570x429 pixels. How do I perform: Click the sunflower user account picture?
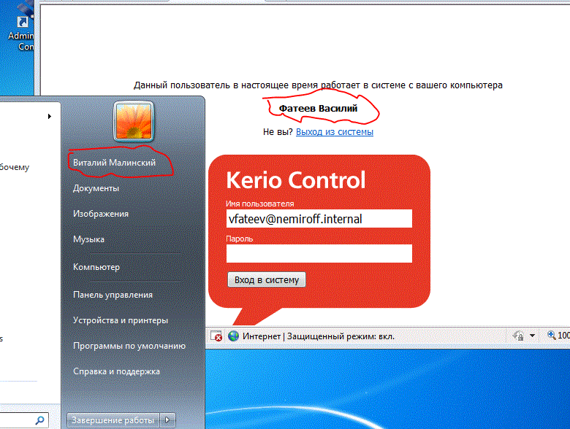click(134, 121)
